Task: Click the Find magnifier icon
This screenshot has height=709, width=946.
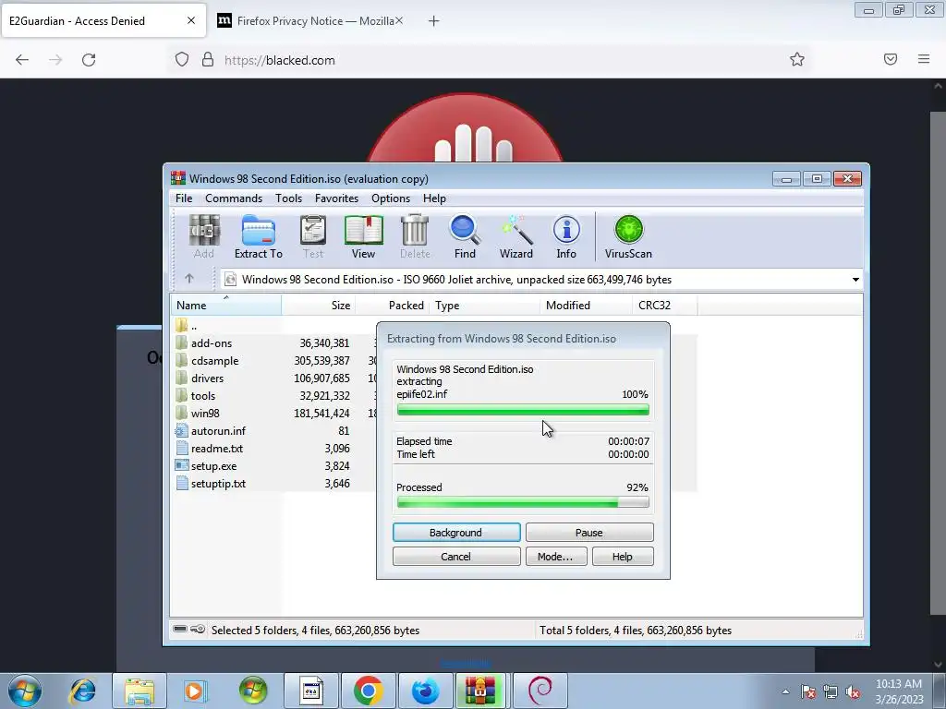Action: pyautogui.click(x=465, y=237)
